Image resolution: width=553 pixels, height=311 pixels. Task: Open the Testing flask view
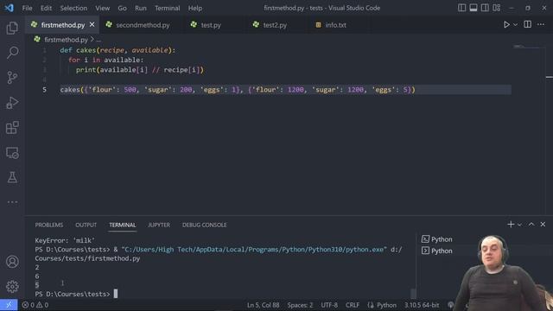point(12,177)
